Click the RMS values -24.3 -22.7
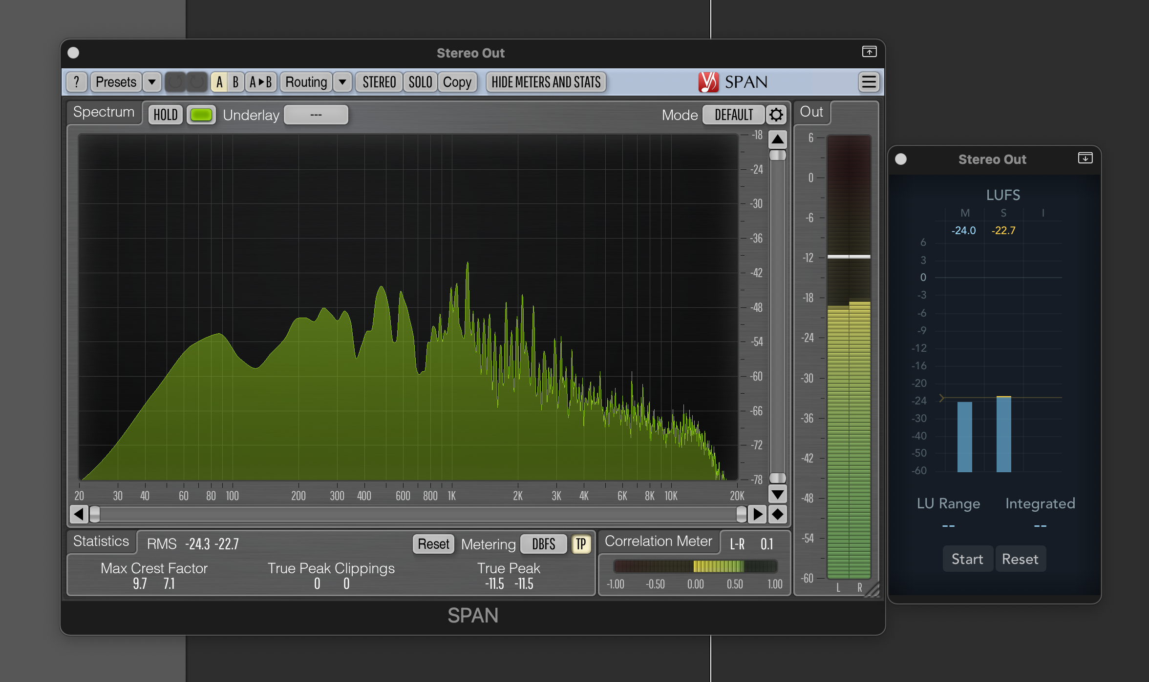The width and height of the screenshot is (1149, 682). 212,544
